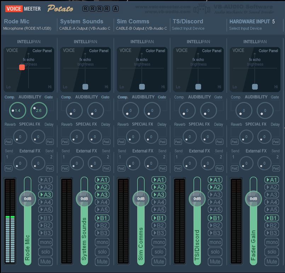Click the Sim Comms 0dB fader handle
The height and width of the screenshot is (273, 285).
click(141, 199)
